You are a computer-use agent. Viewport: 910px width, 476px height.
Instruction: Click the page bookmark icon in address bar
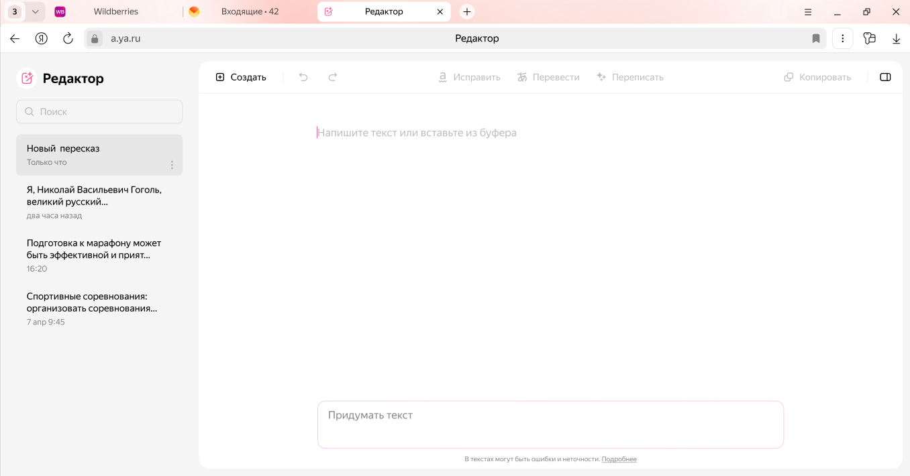tap(816, 39)
